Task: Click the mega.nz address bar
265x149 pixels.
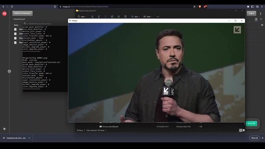Action: [125, 7]
